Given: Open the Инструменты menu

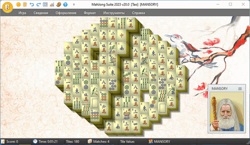Looking at the screenshot, I should point(114,13).
